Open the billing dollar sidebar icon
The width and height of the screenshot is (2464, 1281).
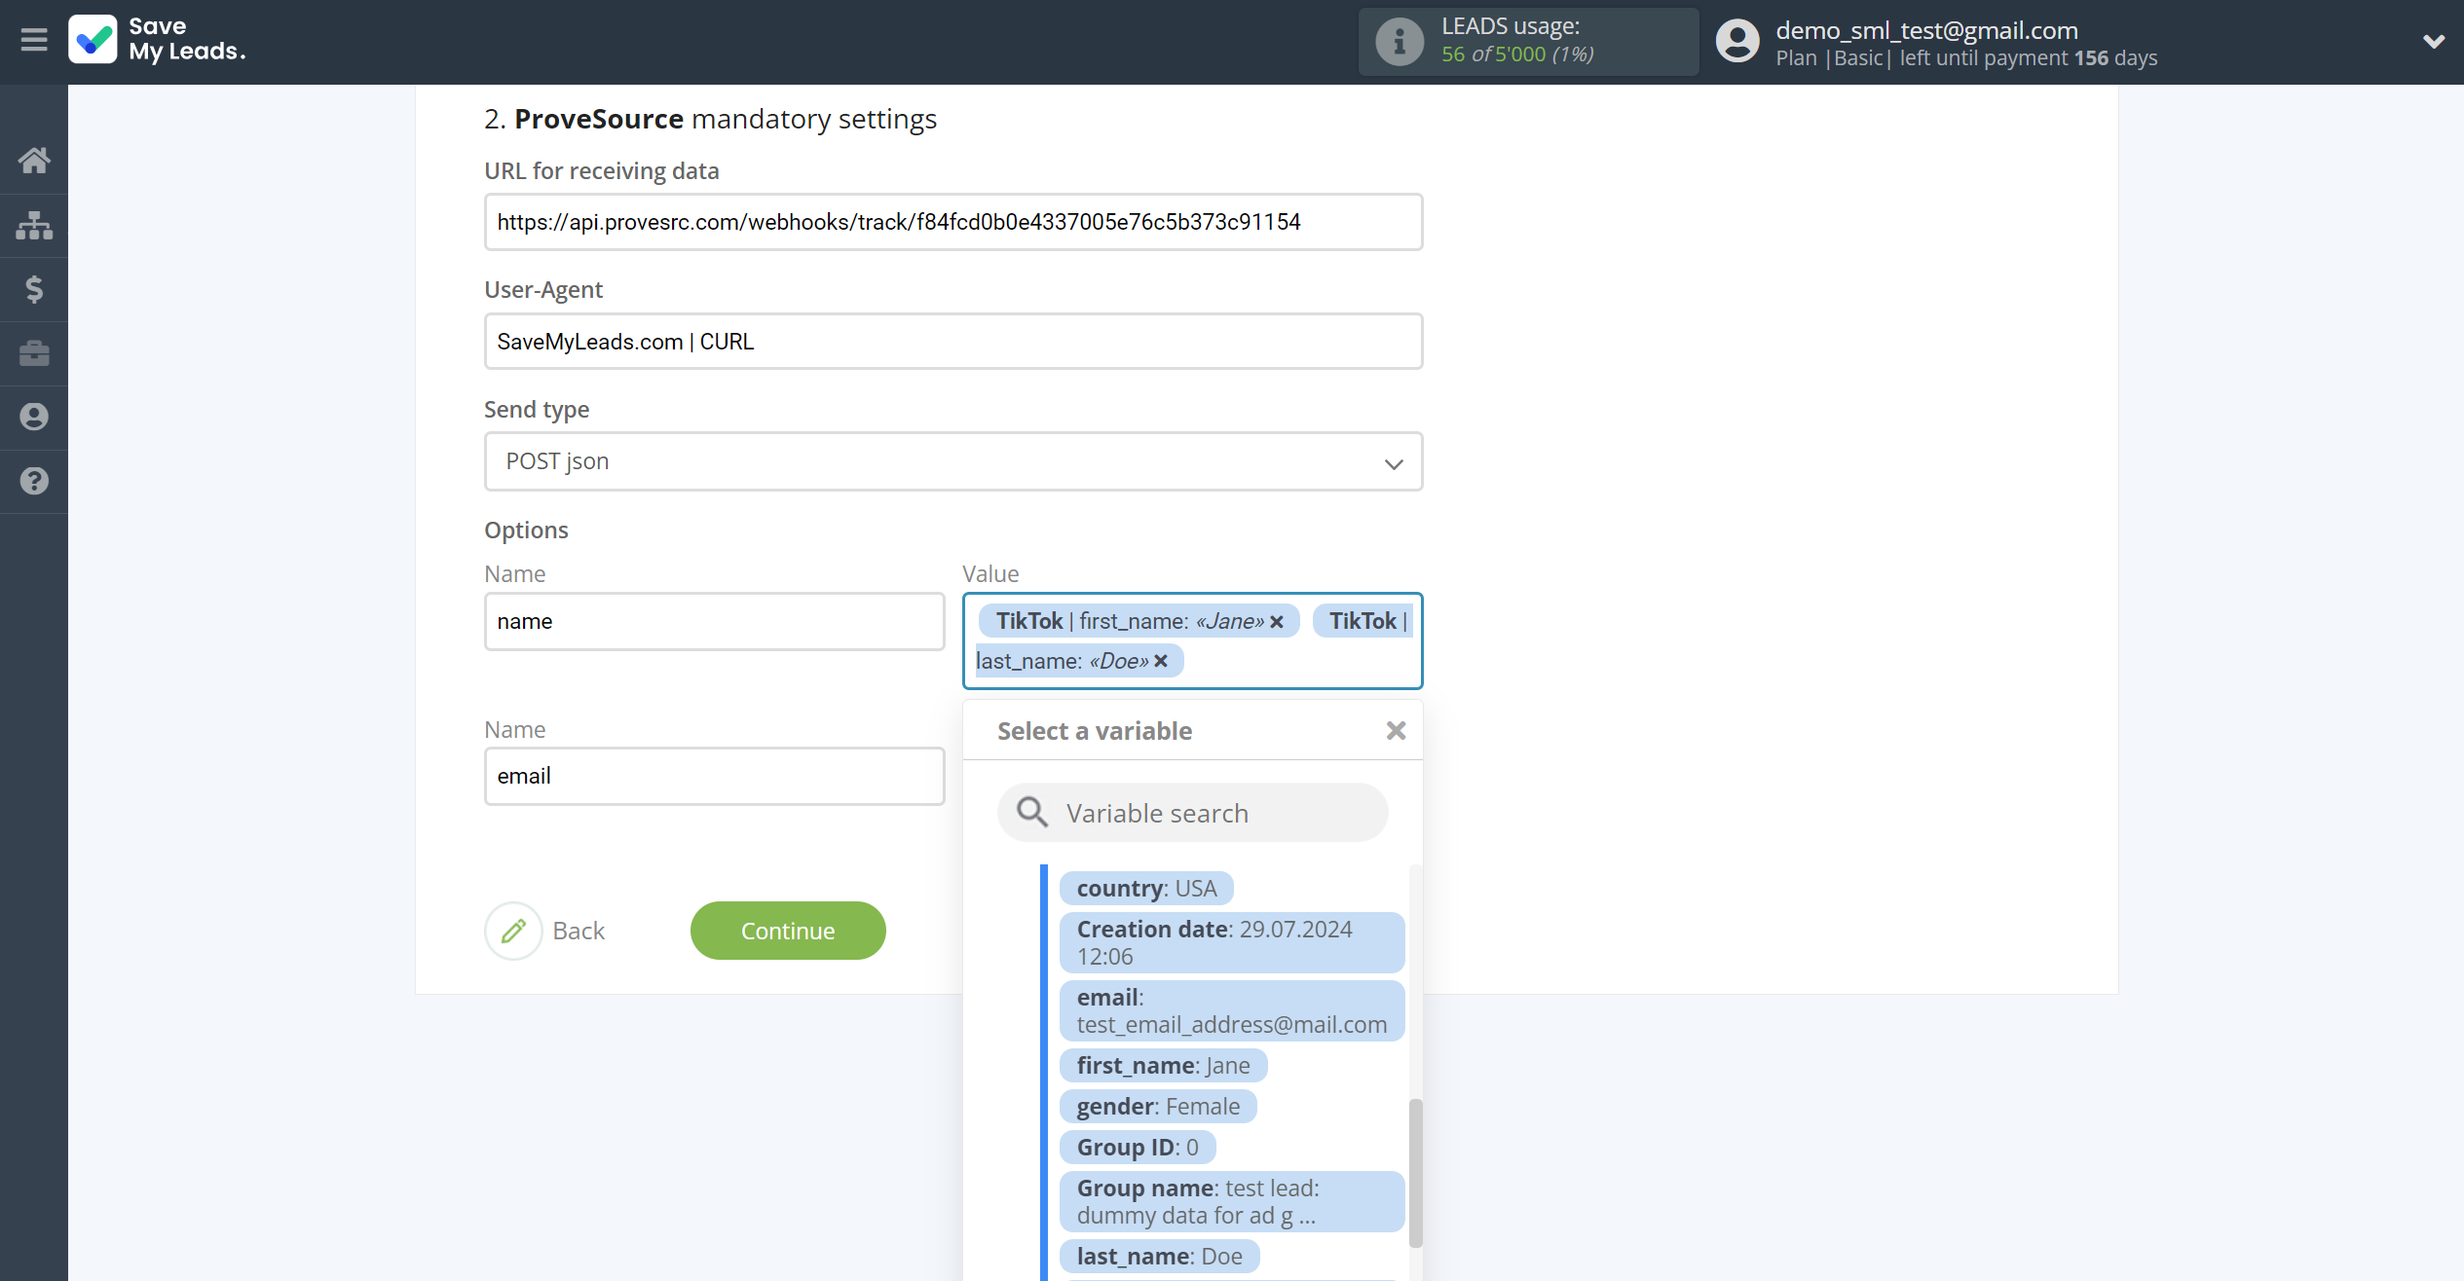pos(34,289)
